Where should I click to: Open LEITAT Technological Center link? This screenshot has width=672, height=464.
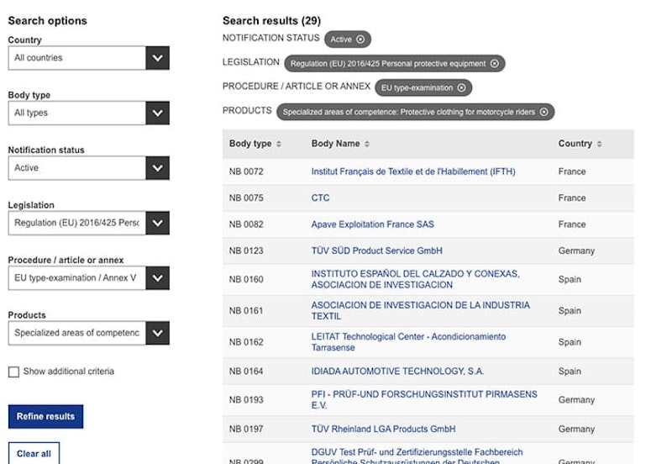click(408, 342)
